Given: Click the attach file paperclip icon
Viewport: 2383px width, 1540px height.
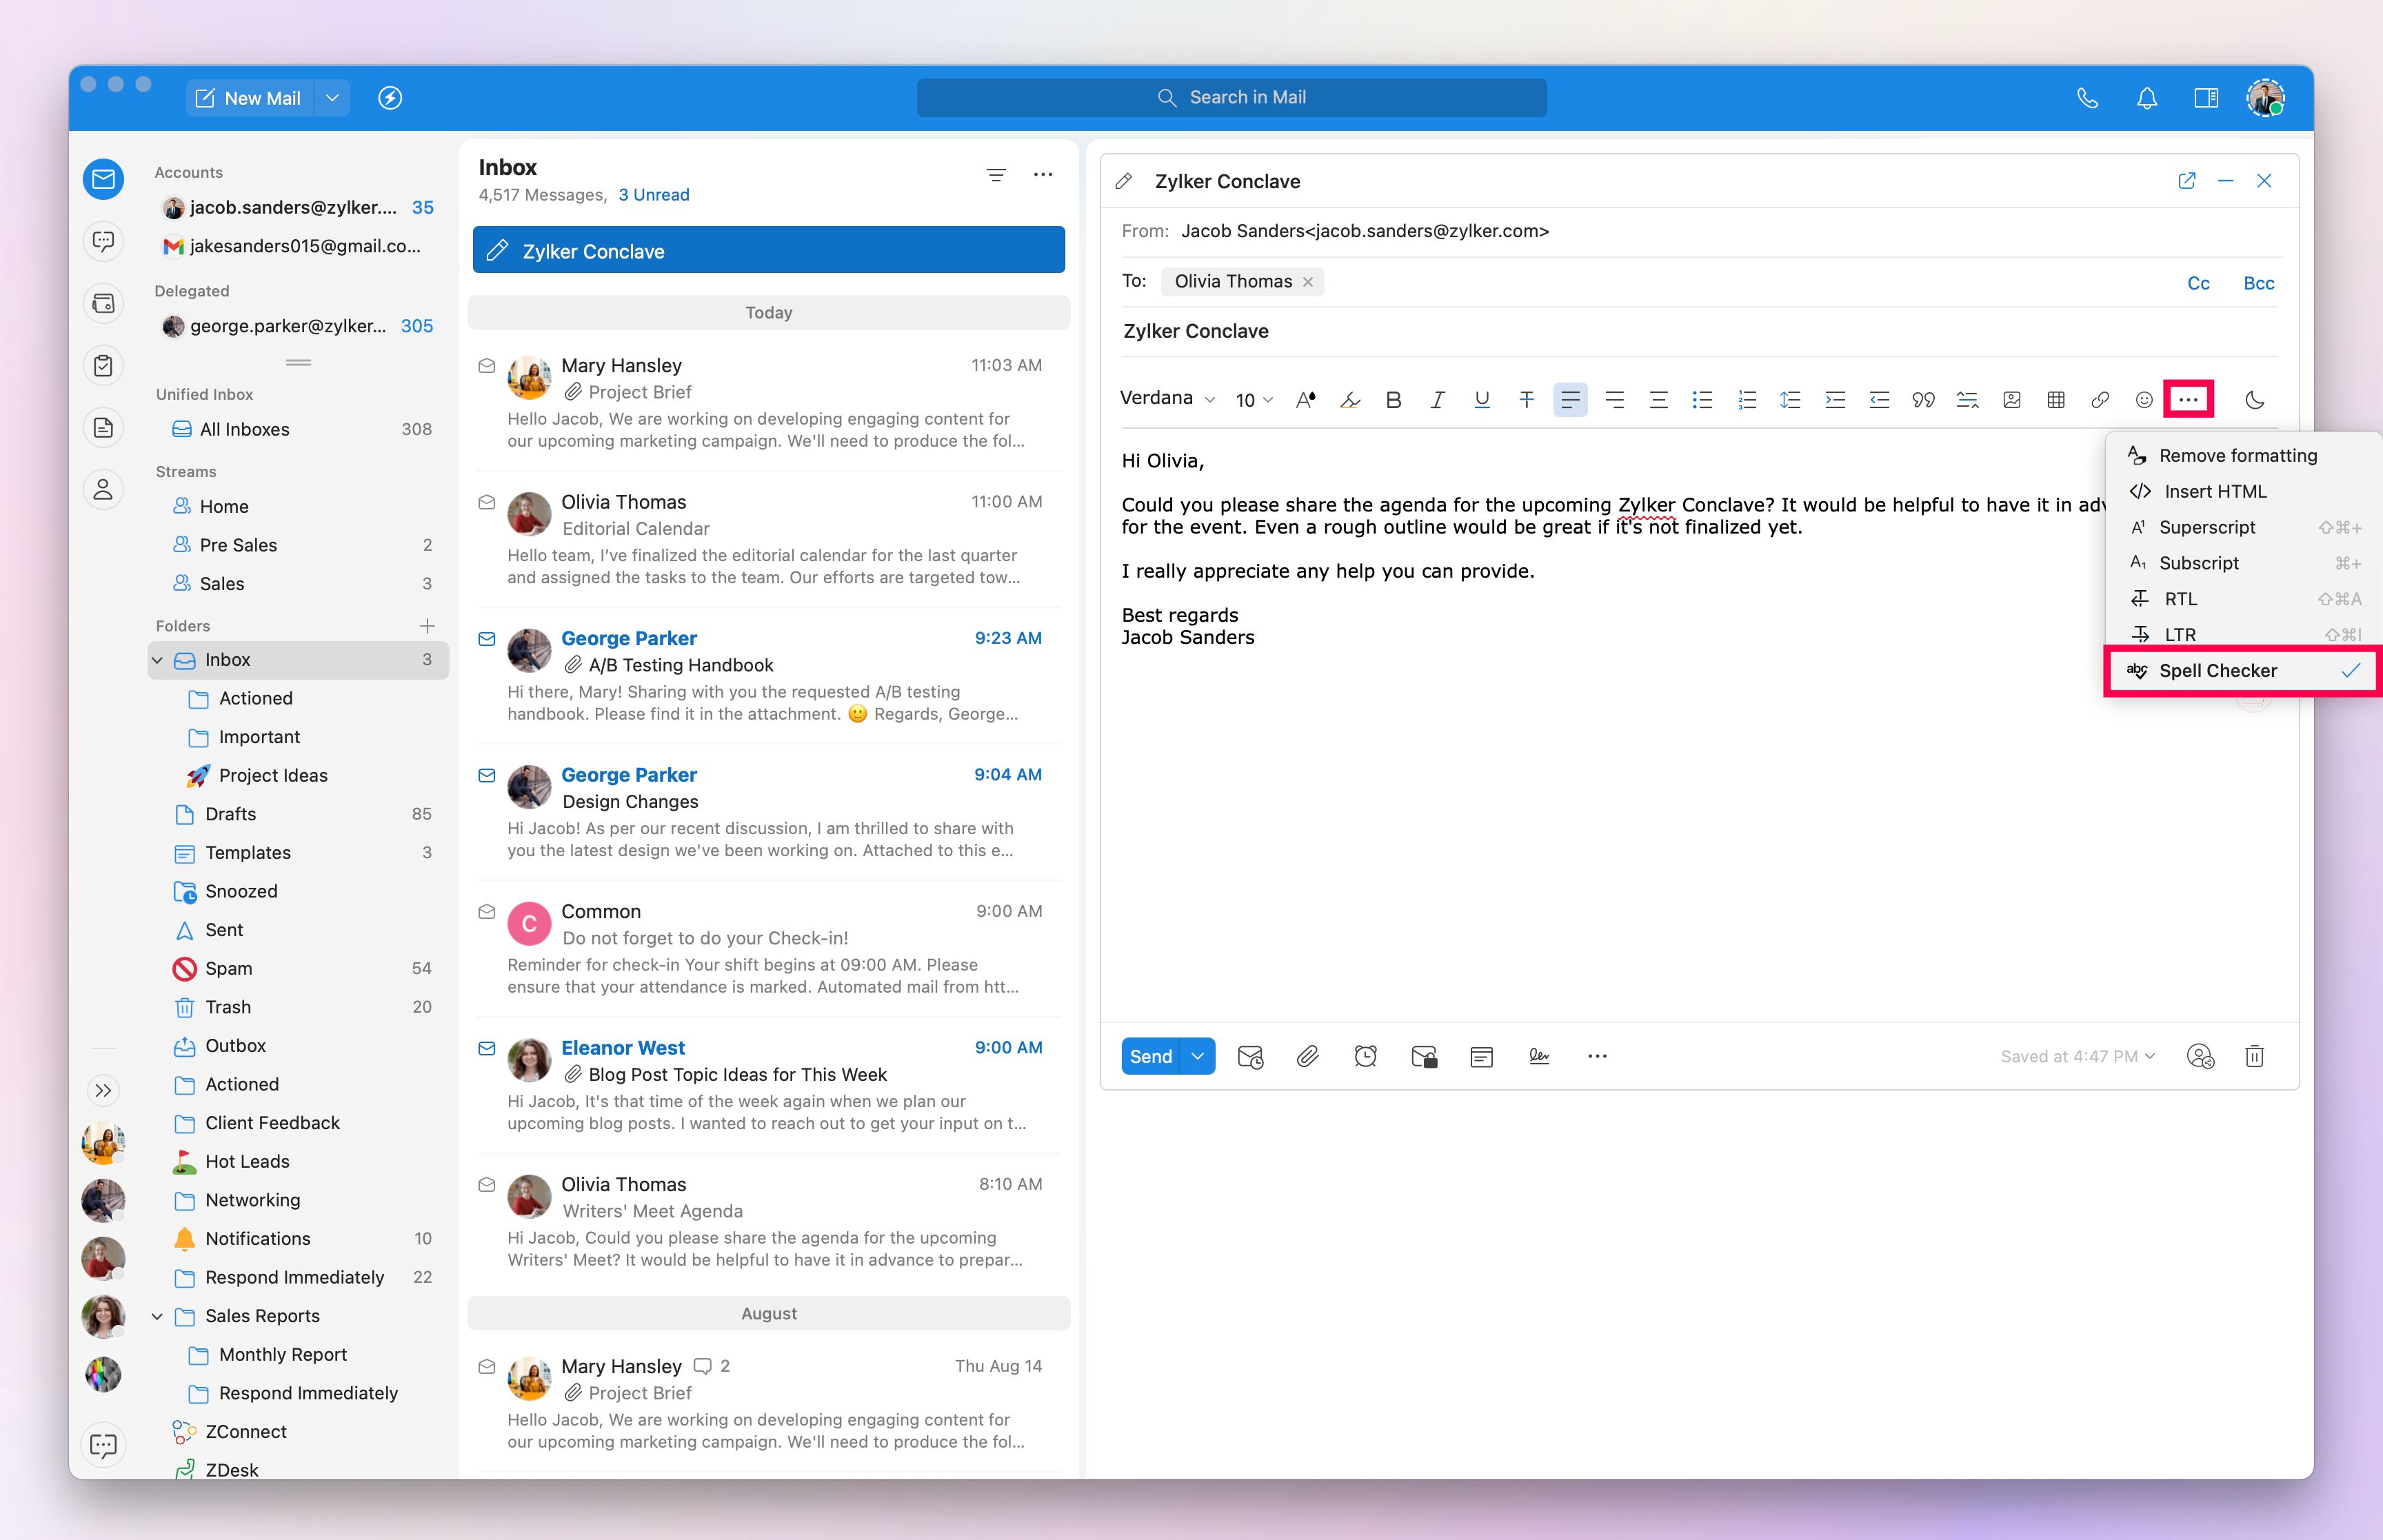Looking at the screenshot, I should [x=1307, y=1056].
